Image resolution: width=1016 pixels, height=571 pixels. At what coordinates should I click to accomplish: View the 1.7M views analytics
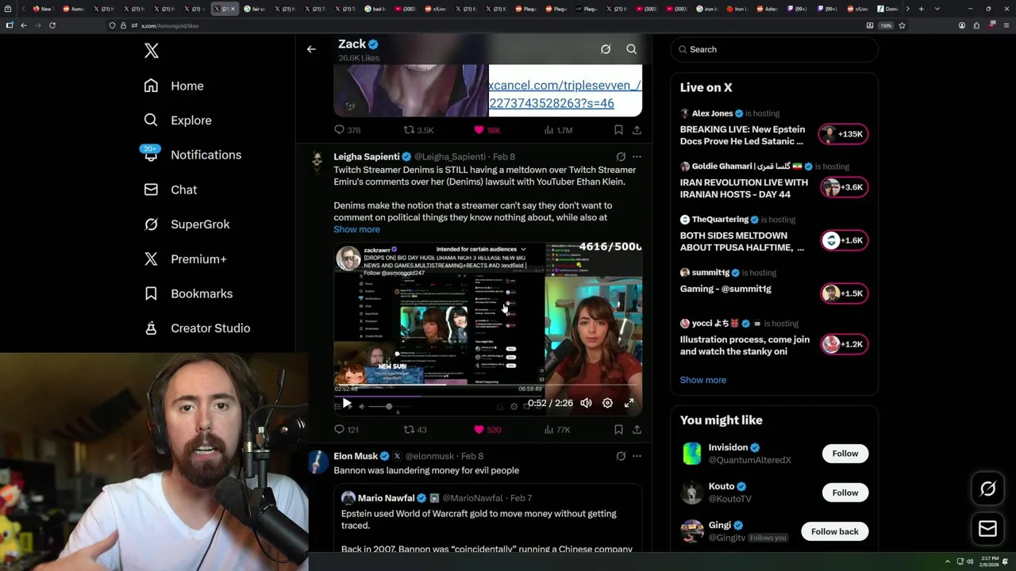click(558, 130)
